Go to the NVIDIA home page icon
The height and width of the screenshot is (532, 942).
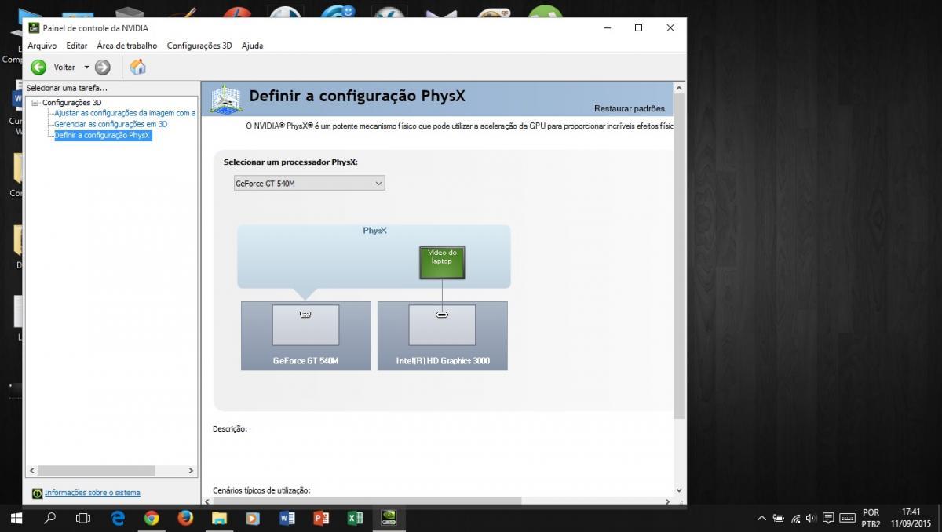(x=137, y=67)
